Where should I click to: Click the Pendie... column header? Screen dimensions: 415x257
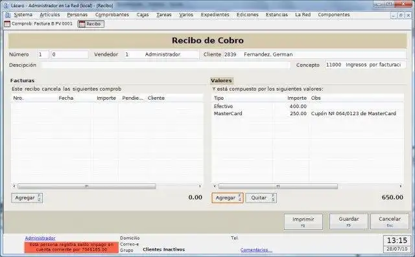132,98
